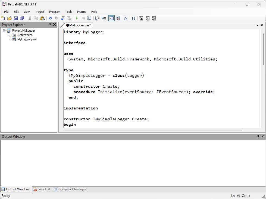Expand the References tree node
Viewport: 266px width, 199px height.
click(x=9, y=35)
